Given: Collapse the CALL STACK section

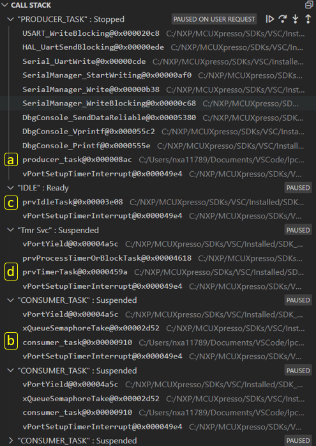Looking at the screenshot, I should 4,5.
